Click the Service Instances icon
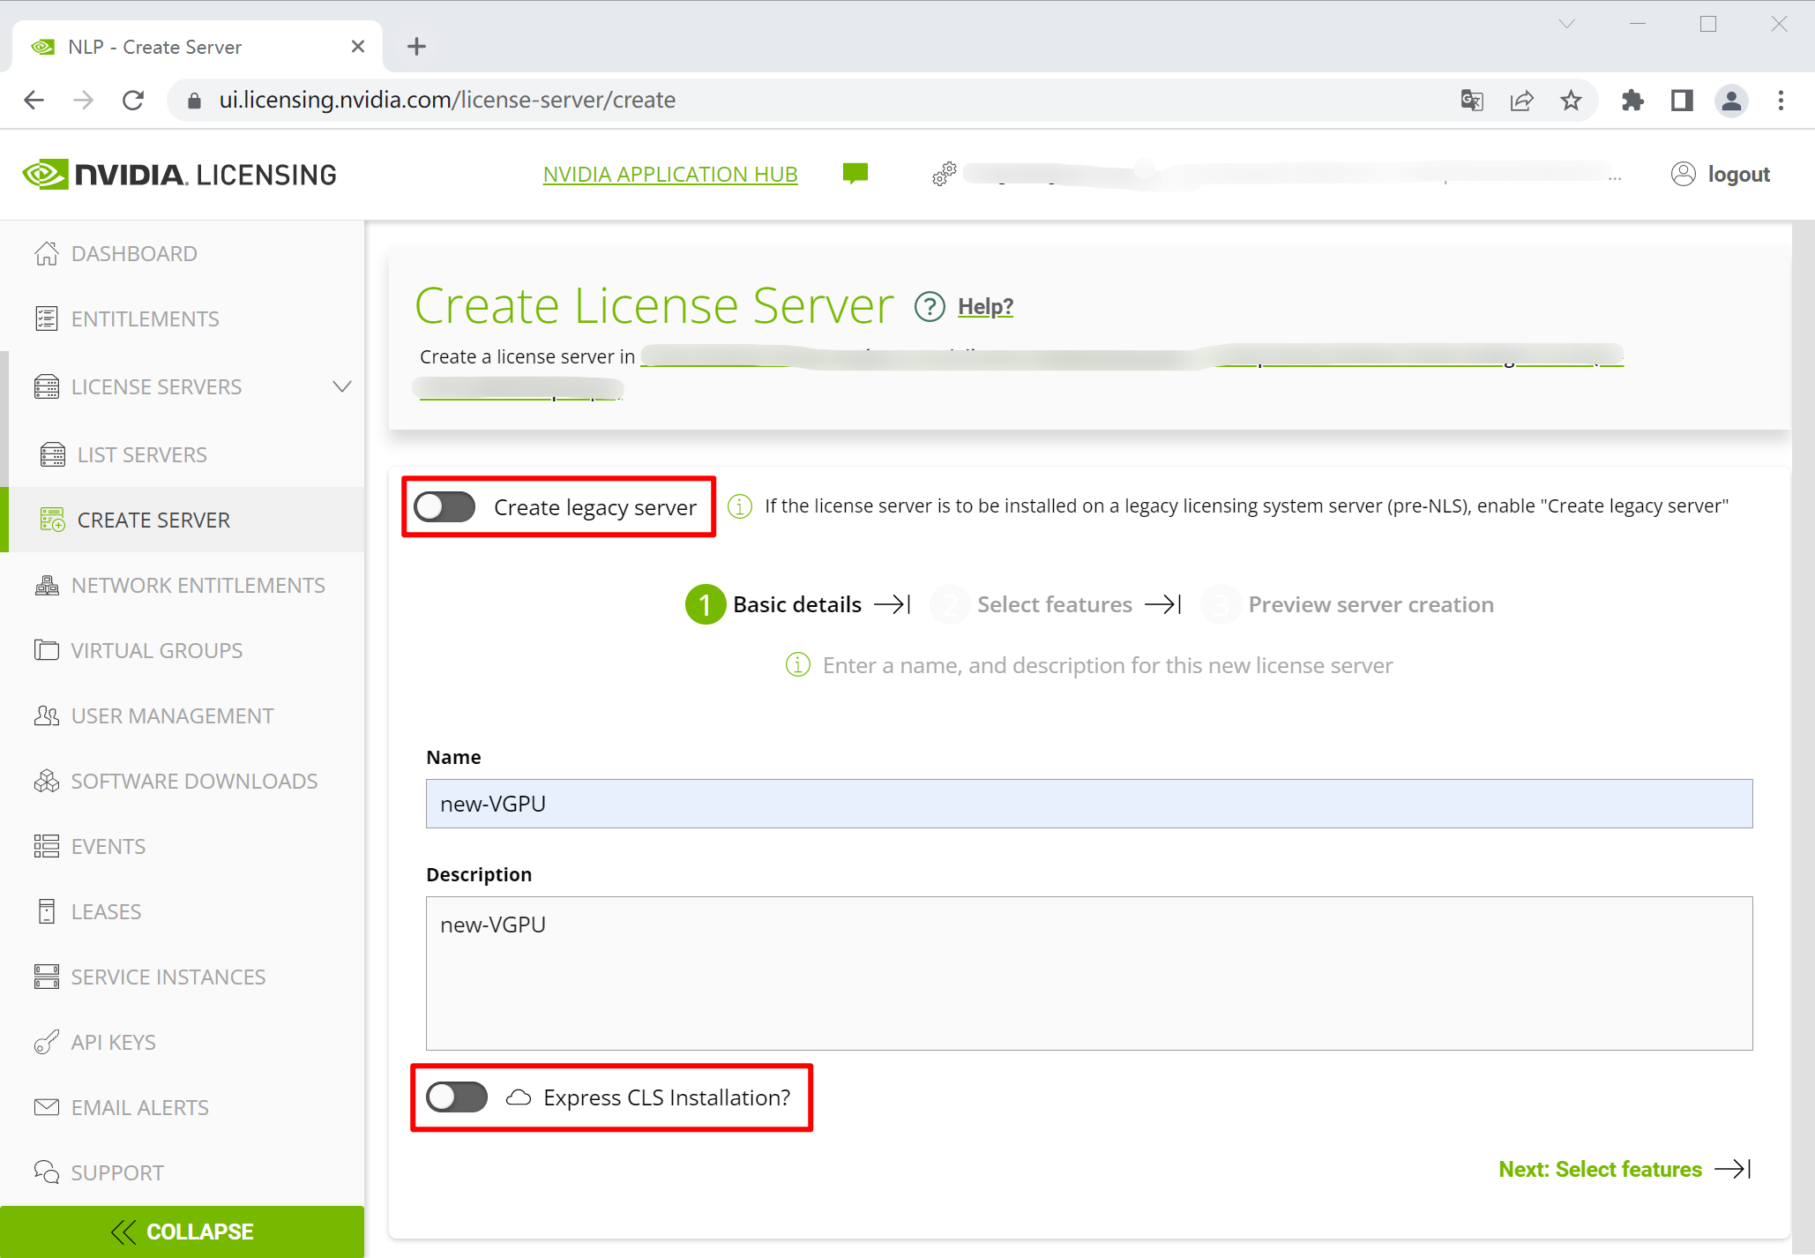Screen dimensions: 1815x1258 pyautogui.click(x=47, y=977)
